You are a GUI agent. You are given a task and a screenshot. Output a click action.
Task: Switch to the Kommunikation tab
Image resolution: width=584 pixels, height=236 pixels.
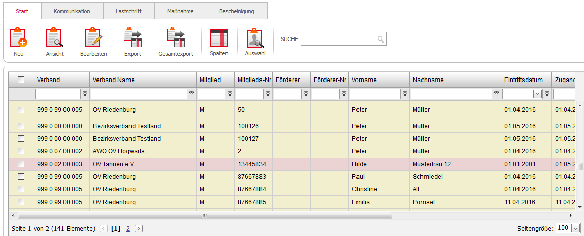coord(72,11)
